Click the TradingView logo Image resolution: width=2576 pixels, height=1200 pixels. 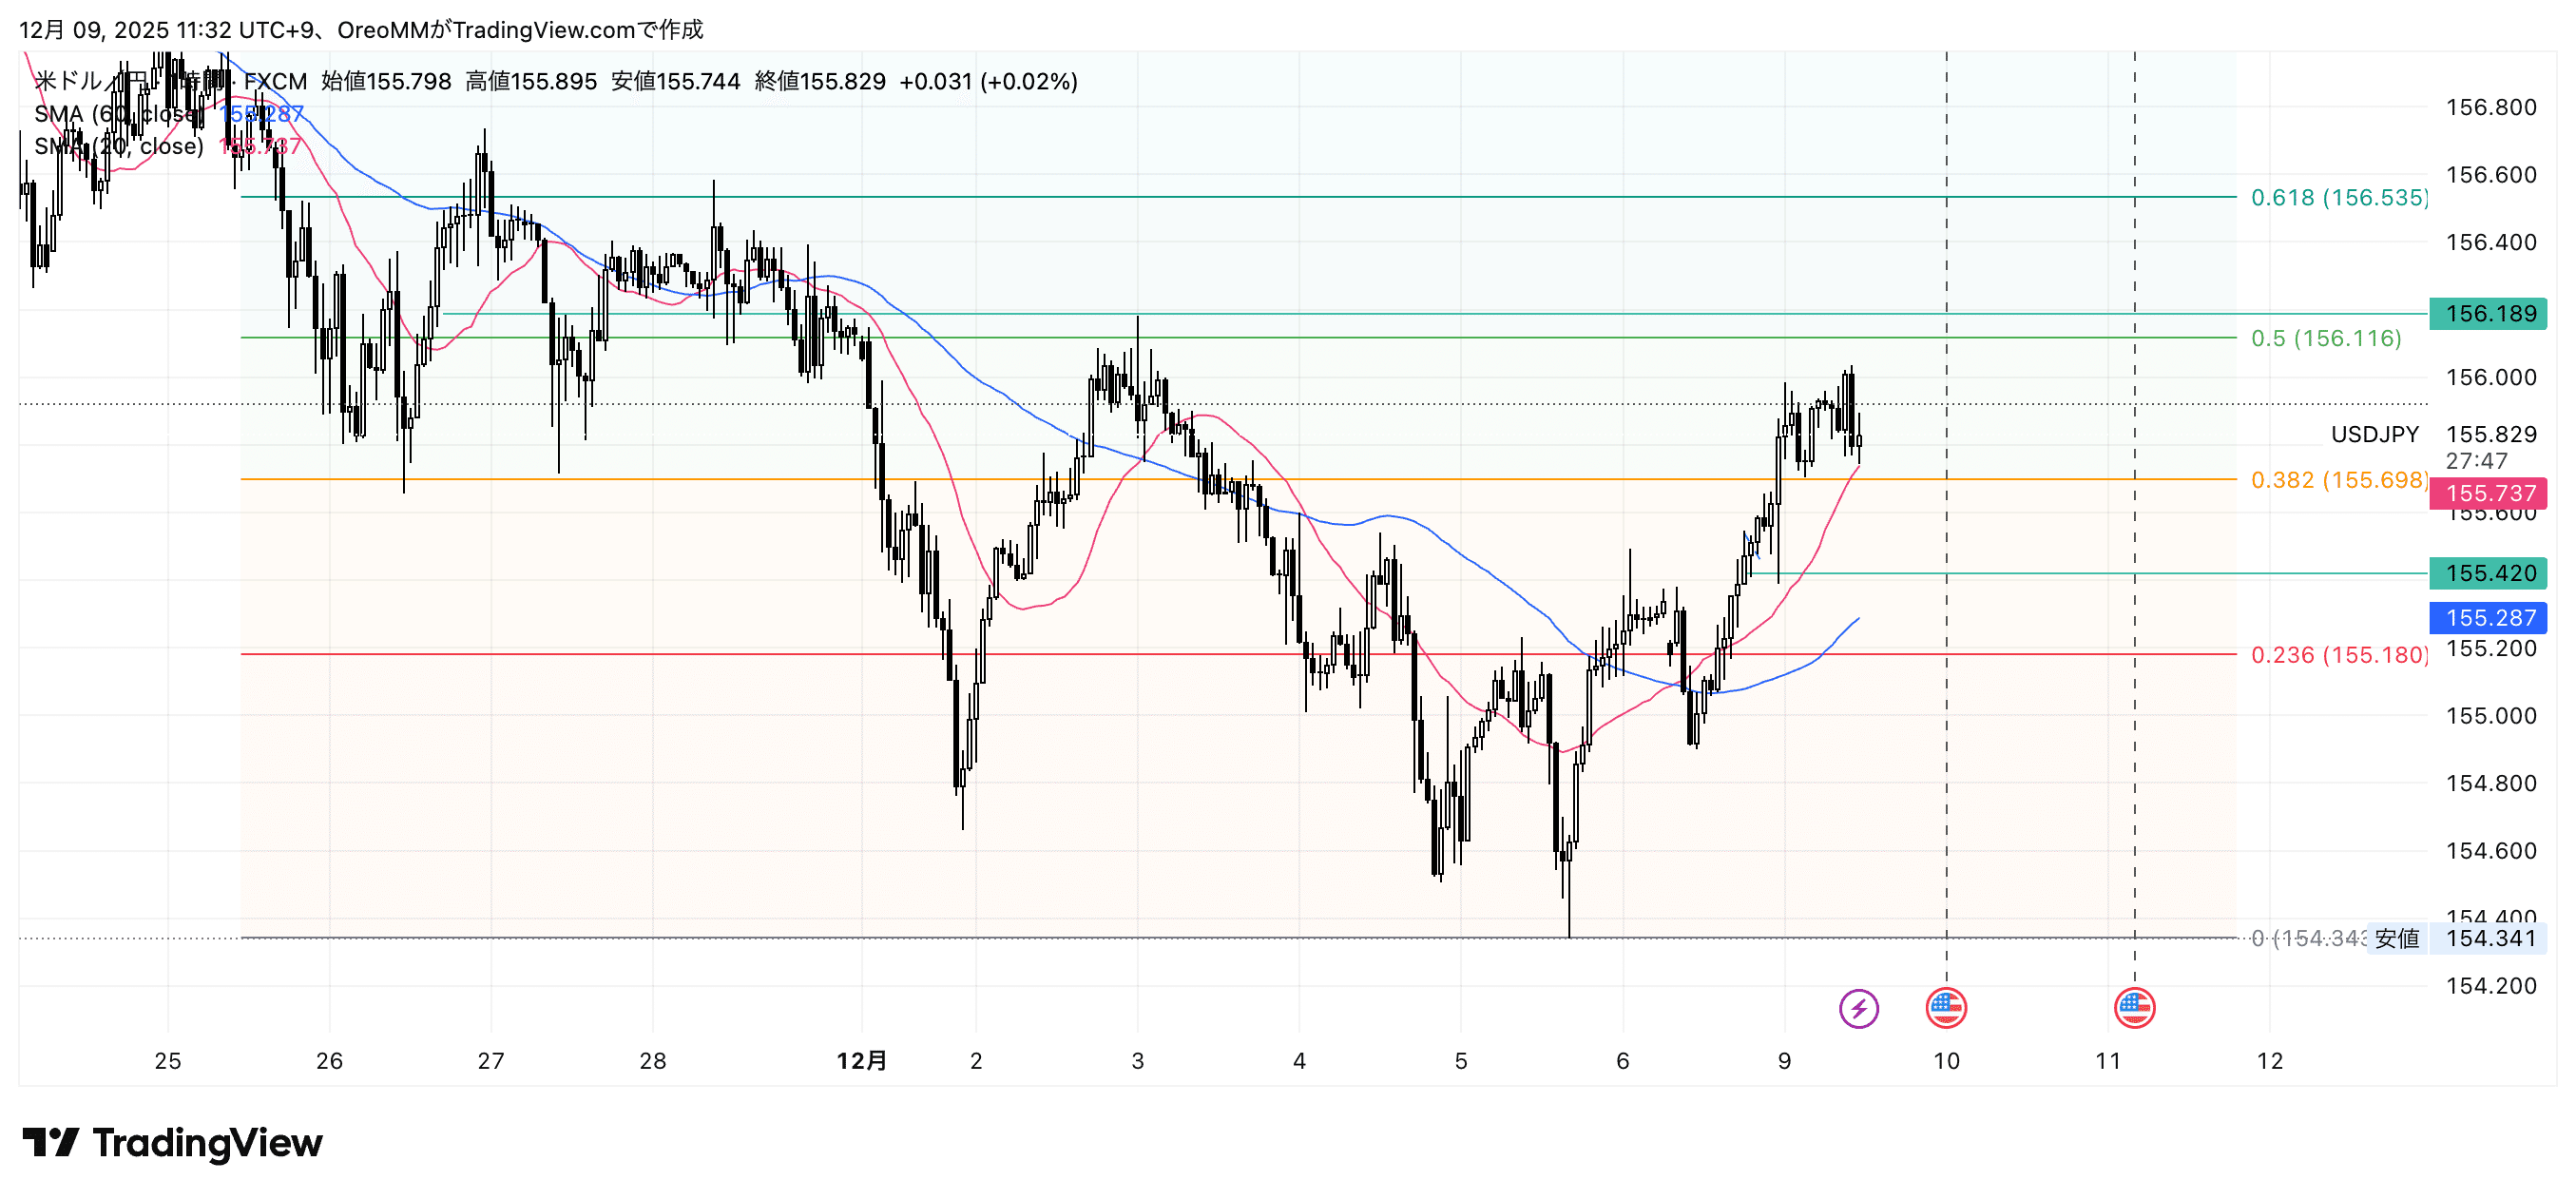[172, 1142]
